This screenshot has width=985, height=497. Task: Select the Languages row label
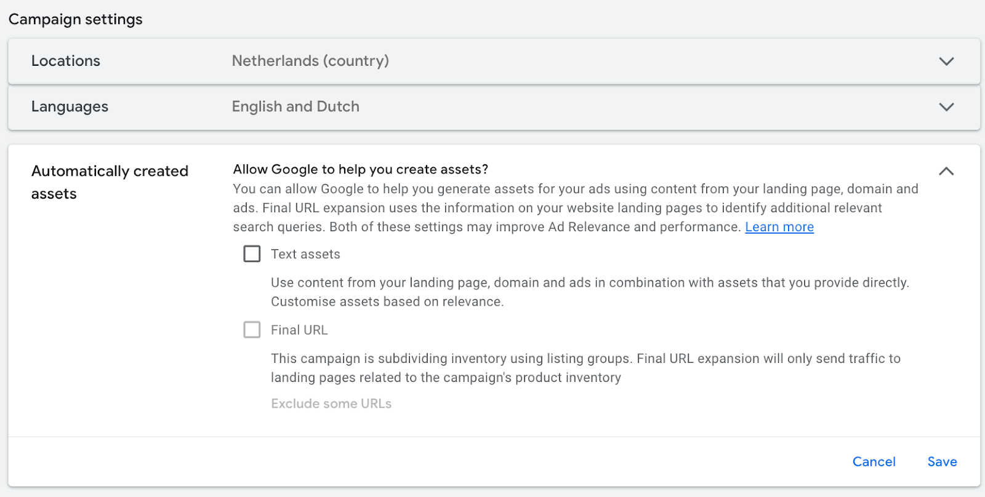pyautogui.click(x=70, y=107)
